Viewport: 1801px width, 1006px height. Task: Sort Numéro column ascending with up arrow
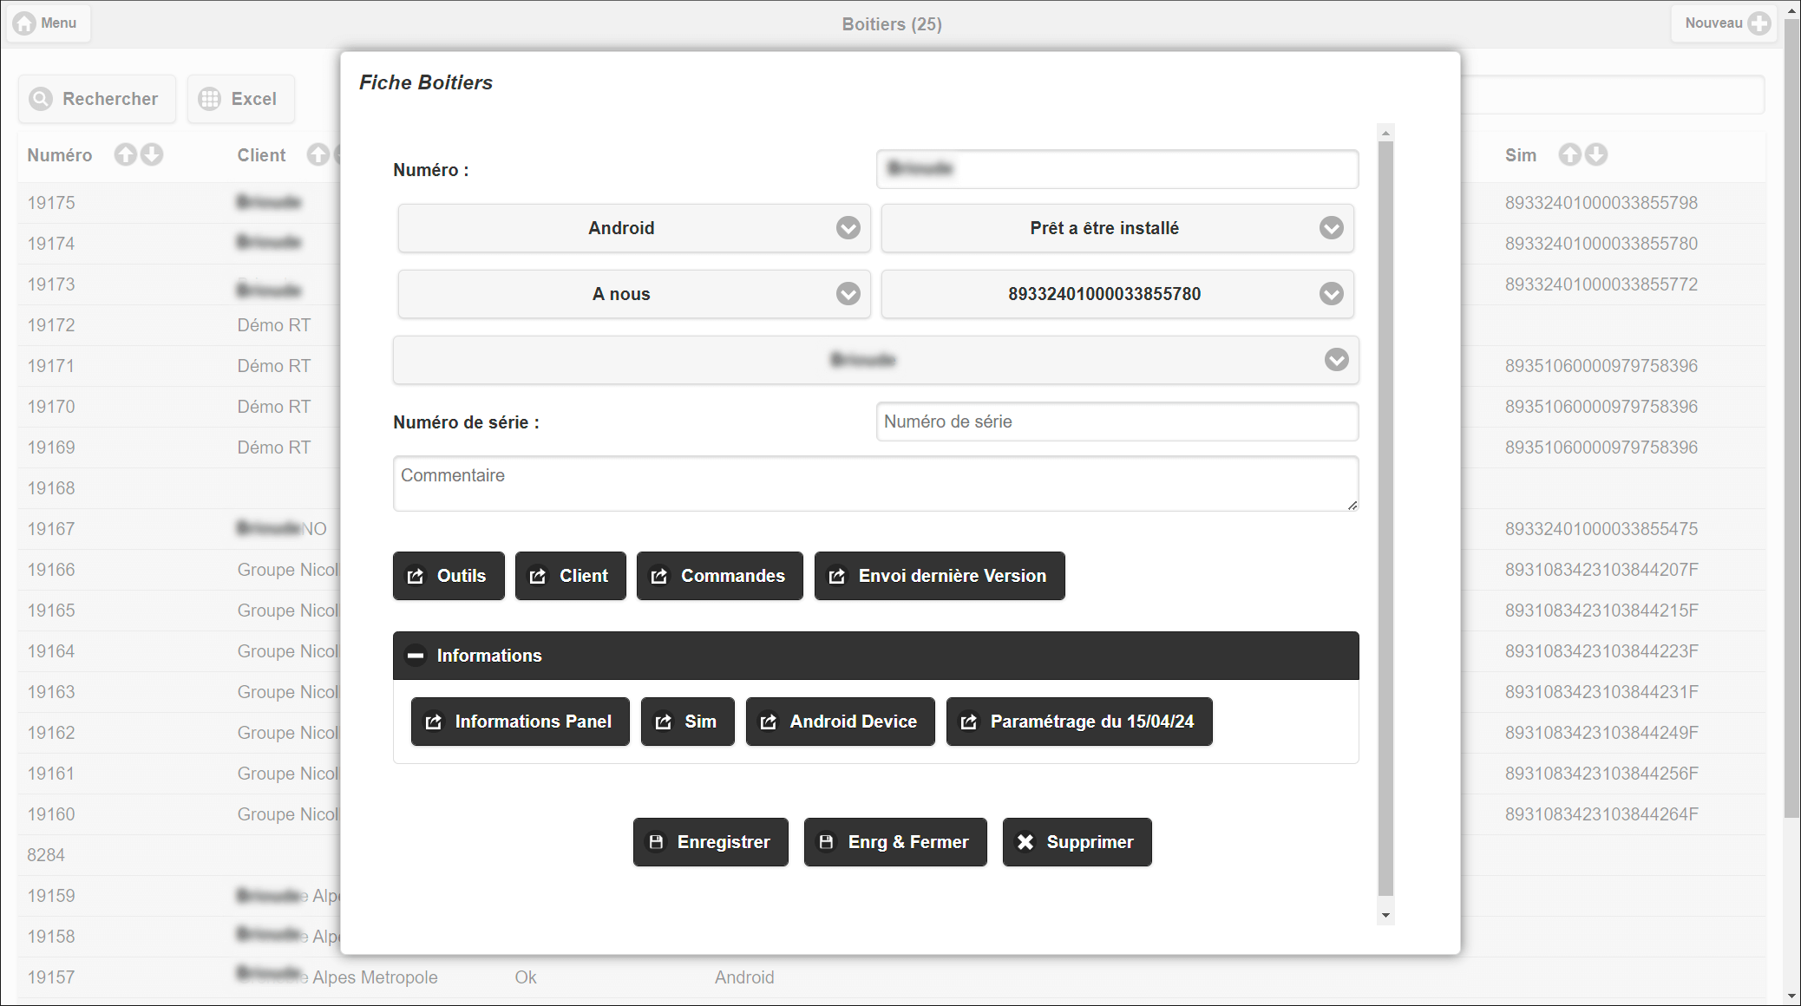[x=126, y=154]
